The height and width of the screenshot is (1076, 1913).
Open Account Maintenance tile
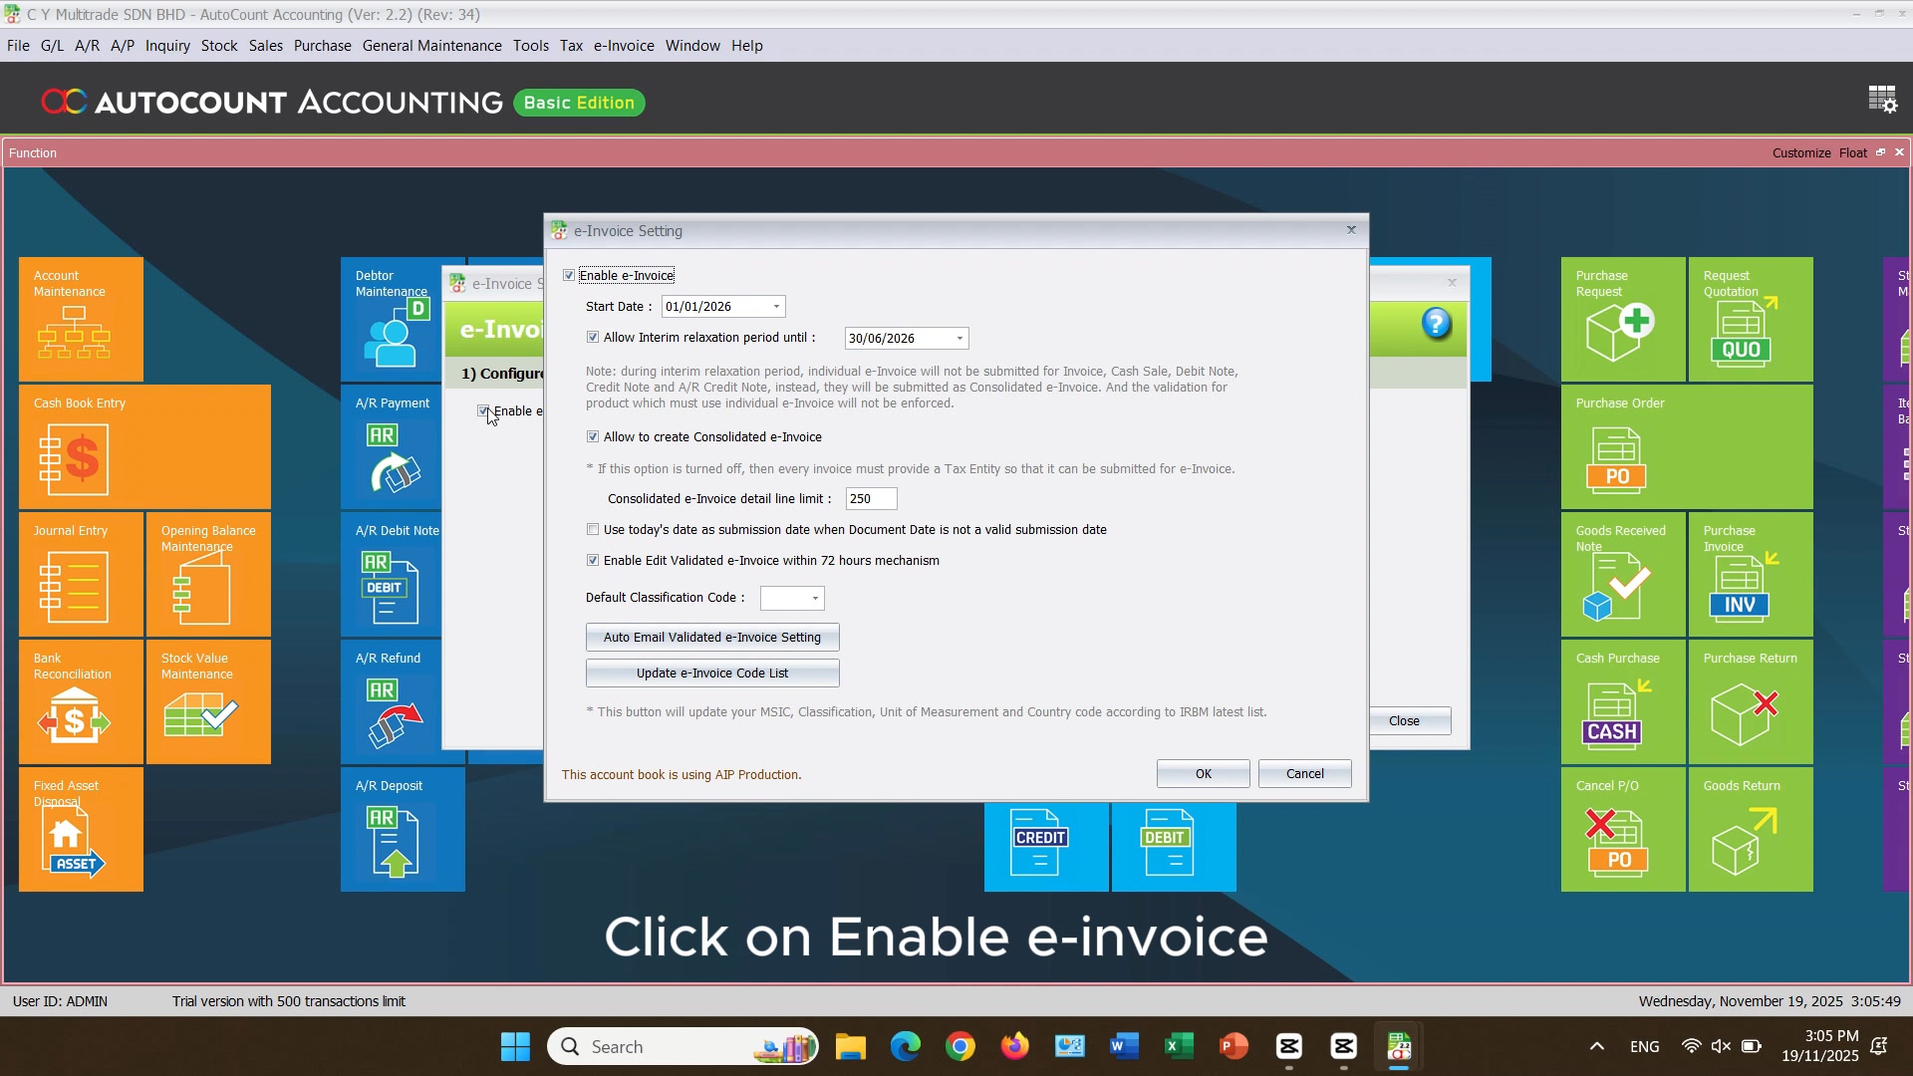click(81, 320)
